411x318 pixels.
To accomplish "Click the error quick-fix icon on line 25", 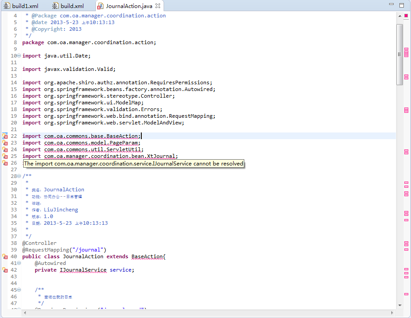I will pyautogui.click(x=5, y=156).
